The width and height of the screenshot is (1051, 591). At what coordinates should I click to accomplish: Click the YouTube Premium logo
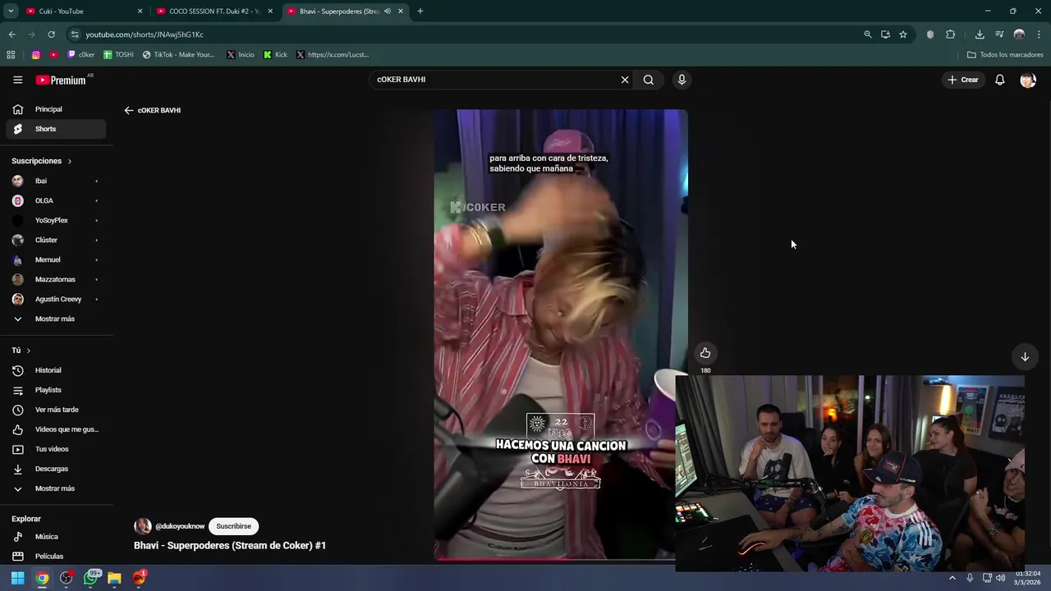[x=61, y=80]
